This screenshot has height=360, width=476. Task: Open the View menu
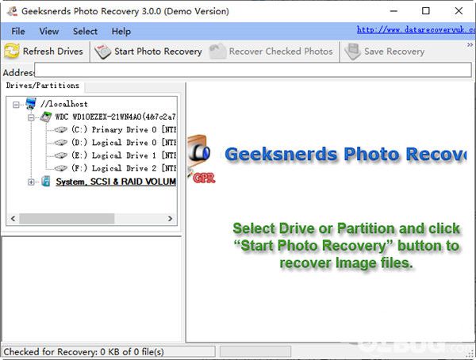click(49, 31)
